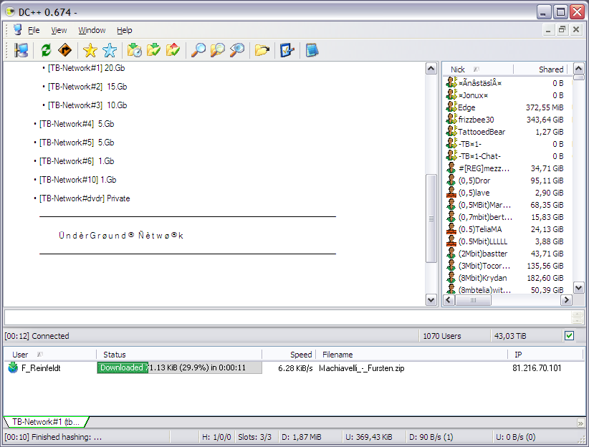589x447 pixels.
Task: Open Favorite Hubs yellow star icon
Action: pos(90,50)
